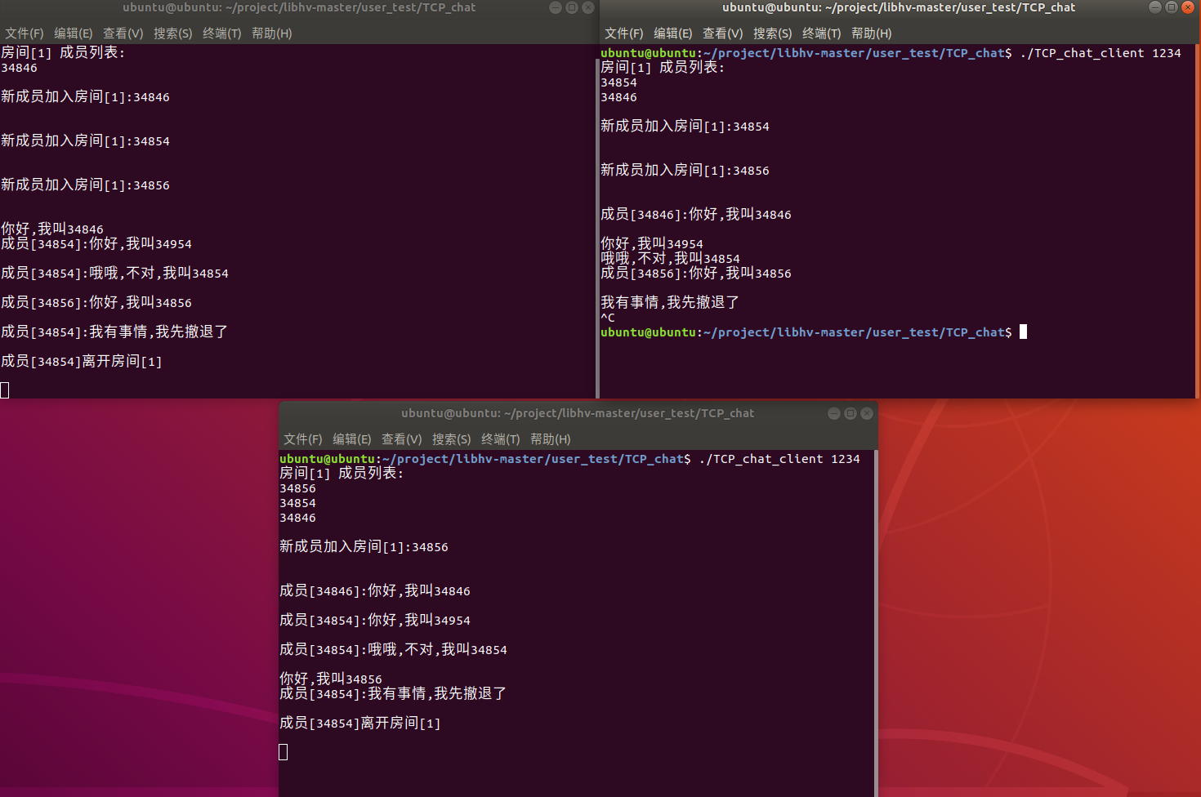
Task: Close the bottom terminal window
Action: 867,413
